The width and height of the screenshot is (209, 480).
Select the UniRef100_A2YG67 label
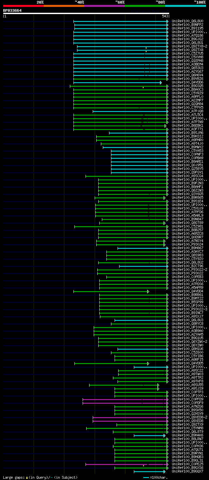coord(187,72)
